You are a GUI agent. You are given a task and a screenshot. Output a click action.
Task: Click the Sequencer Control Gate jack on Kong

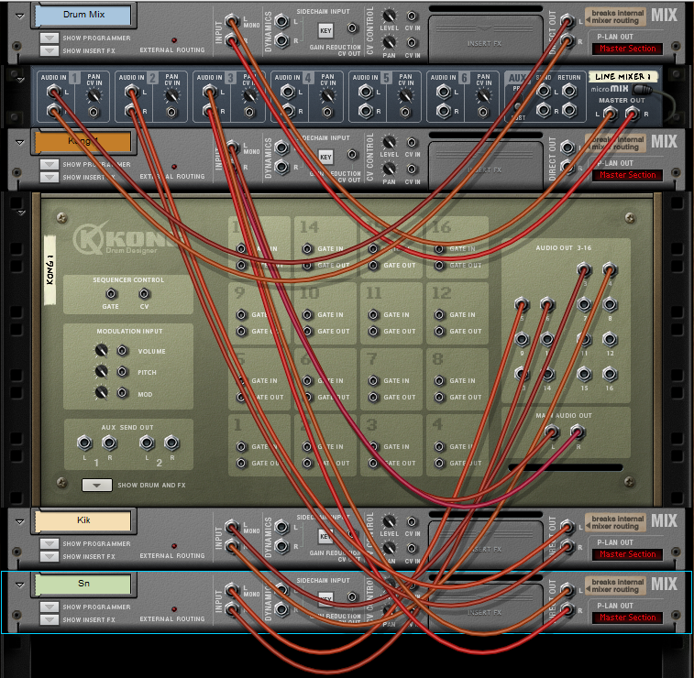coord(111,294)
